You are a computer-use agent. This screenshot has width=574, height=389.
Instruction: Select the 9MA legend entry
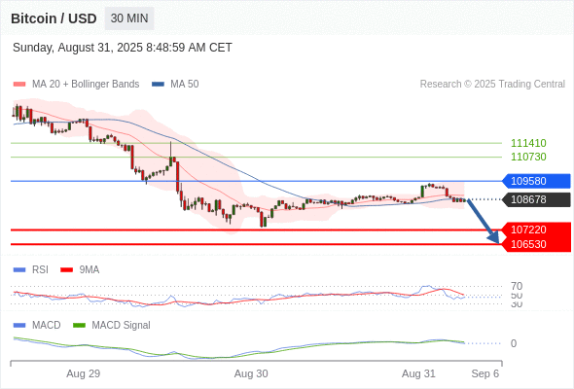tap(80, 269)
